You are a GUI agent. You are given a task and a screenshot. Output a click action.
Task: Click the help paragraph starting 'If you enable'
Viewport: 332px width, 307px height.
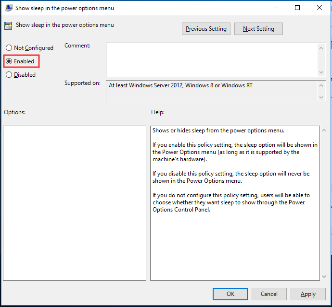(x=235, y=152)
